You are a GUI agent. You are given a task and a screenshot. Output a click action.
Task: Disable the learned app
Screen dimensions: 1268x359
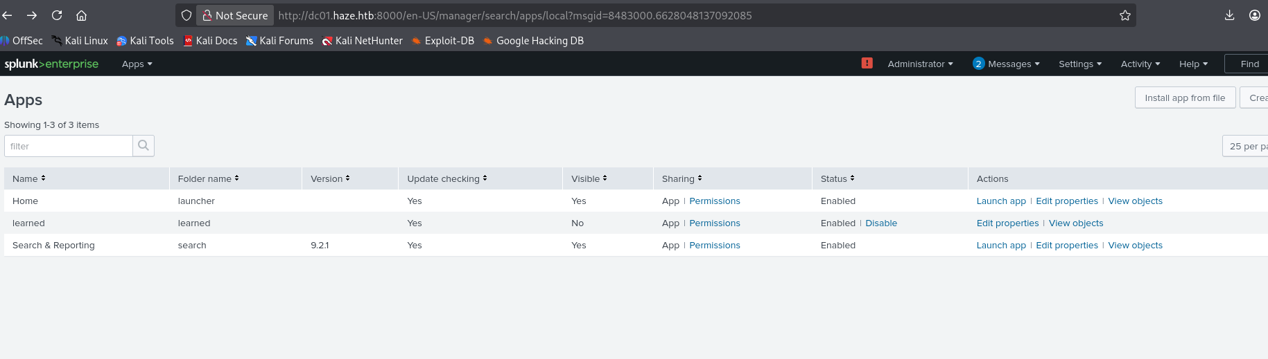[x=880, y=223]
